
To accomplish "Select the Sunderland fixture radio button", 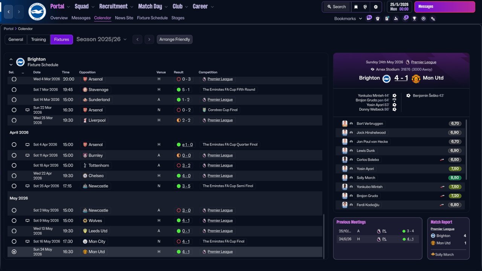I will (x=14, y=100).
